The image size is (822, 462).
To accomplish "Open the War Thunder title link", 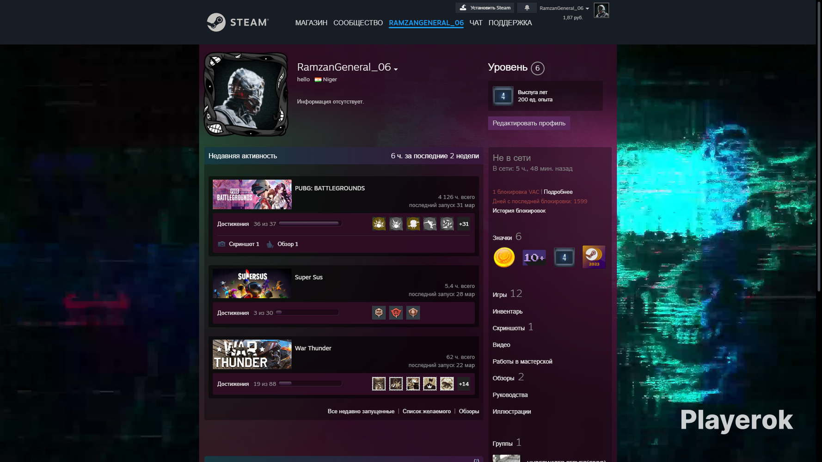I will tap(313, 348).
